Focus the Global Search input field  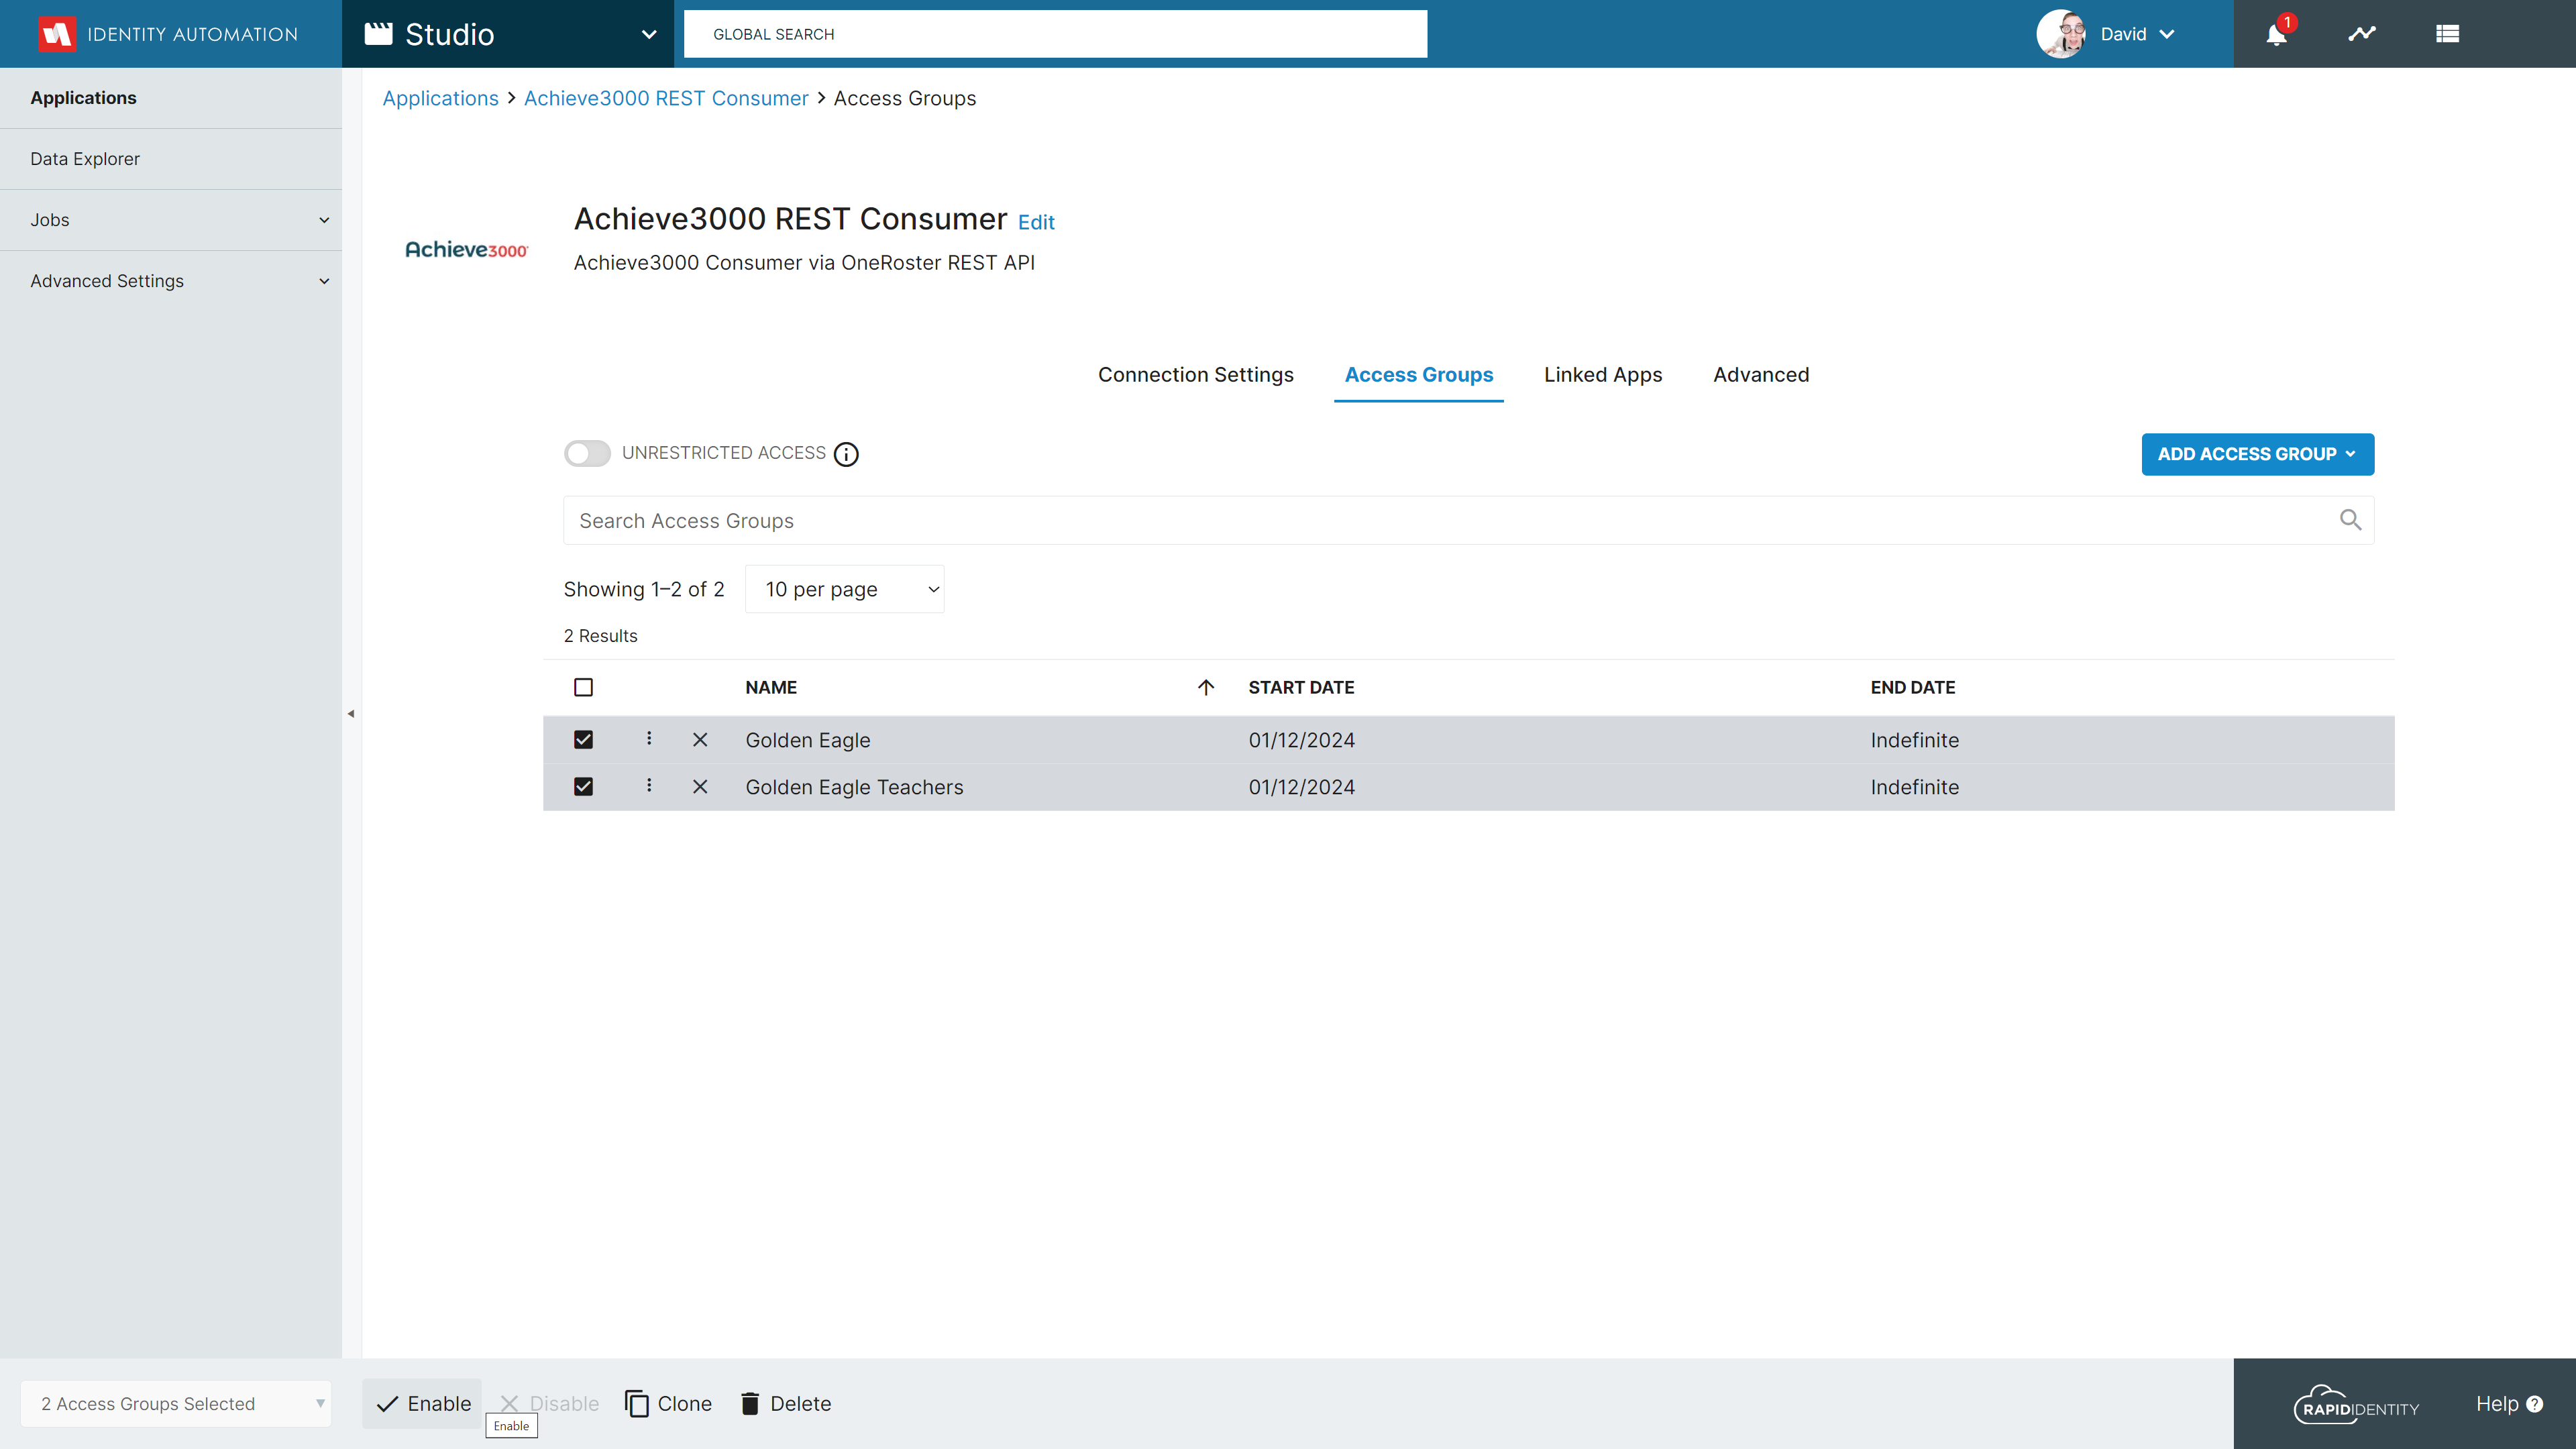click(1055, 34)
